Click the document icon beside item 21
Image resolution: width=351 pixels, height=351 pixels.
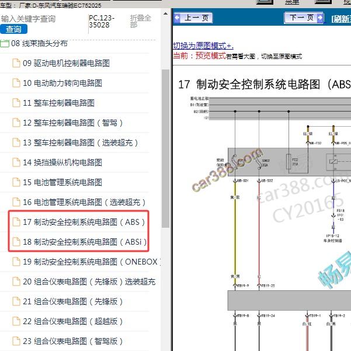pyautogui.click(x=16, y=301)
